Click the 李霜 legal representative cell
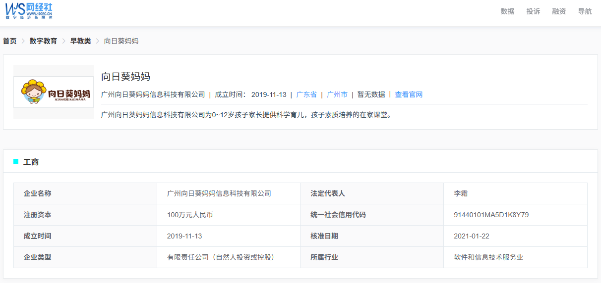 pyautogui.click(x=515, y=193)
